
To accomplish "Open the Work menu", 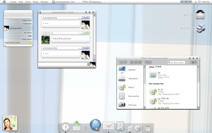I will (x=28, y=2).
